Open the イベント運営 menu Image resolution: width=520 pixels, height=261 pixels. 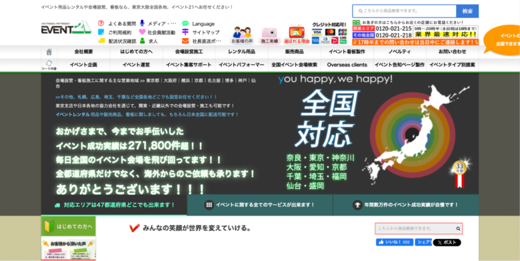pos(136,65)
